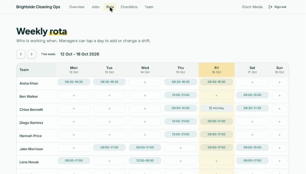
Task: Add a Friday shift for Ben Walker
Action: [x=216, y=95]
